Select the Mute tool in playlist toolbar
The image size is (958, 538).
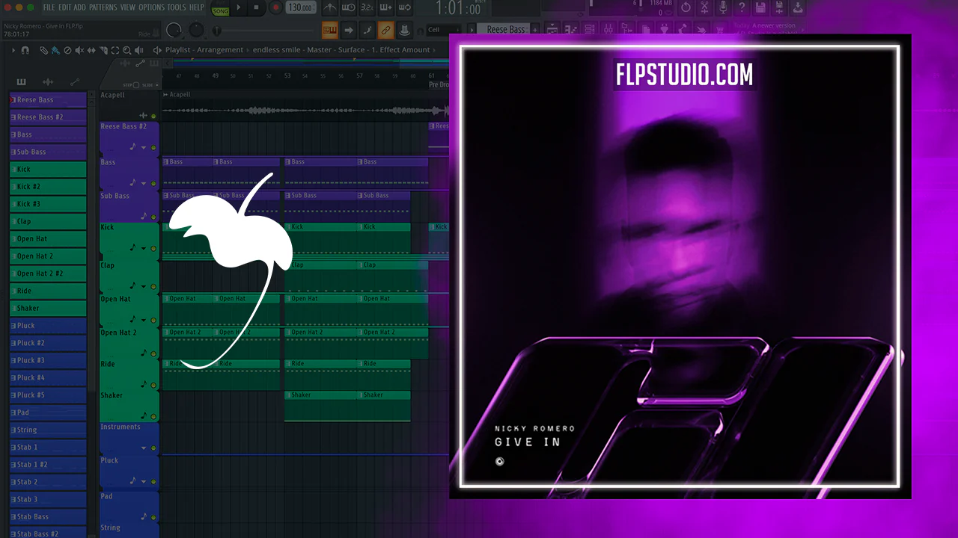pos(79,50)
